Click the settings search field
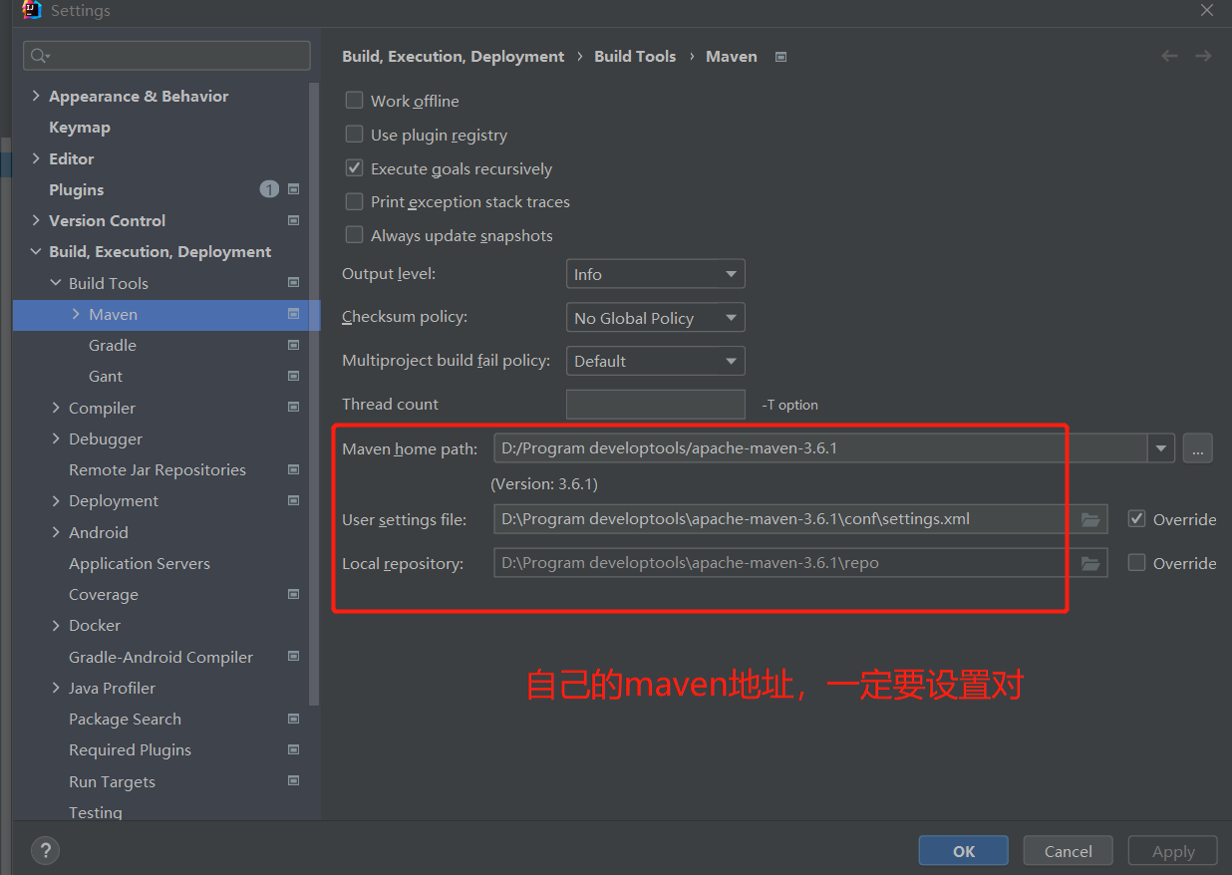The width and height of the screenshot is (1232, 875). pyautogui.click(x=166, y=56)
